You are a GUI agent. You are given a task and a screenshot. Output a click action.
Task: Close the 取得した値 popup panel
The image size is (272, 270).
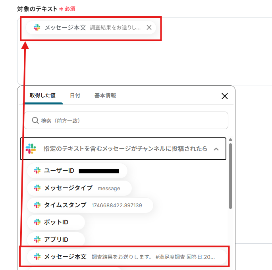pos(225,96)
